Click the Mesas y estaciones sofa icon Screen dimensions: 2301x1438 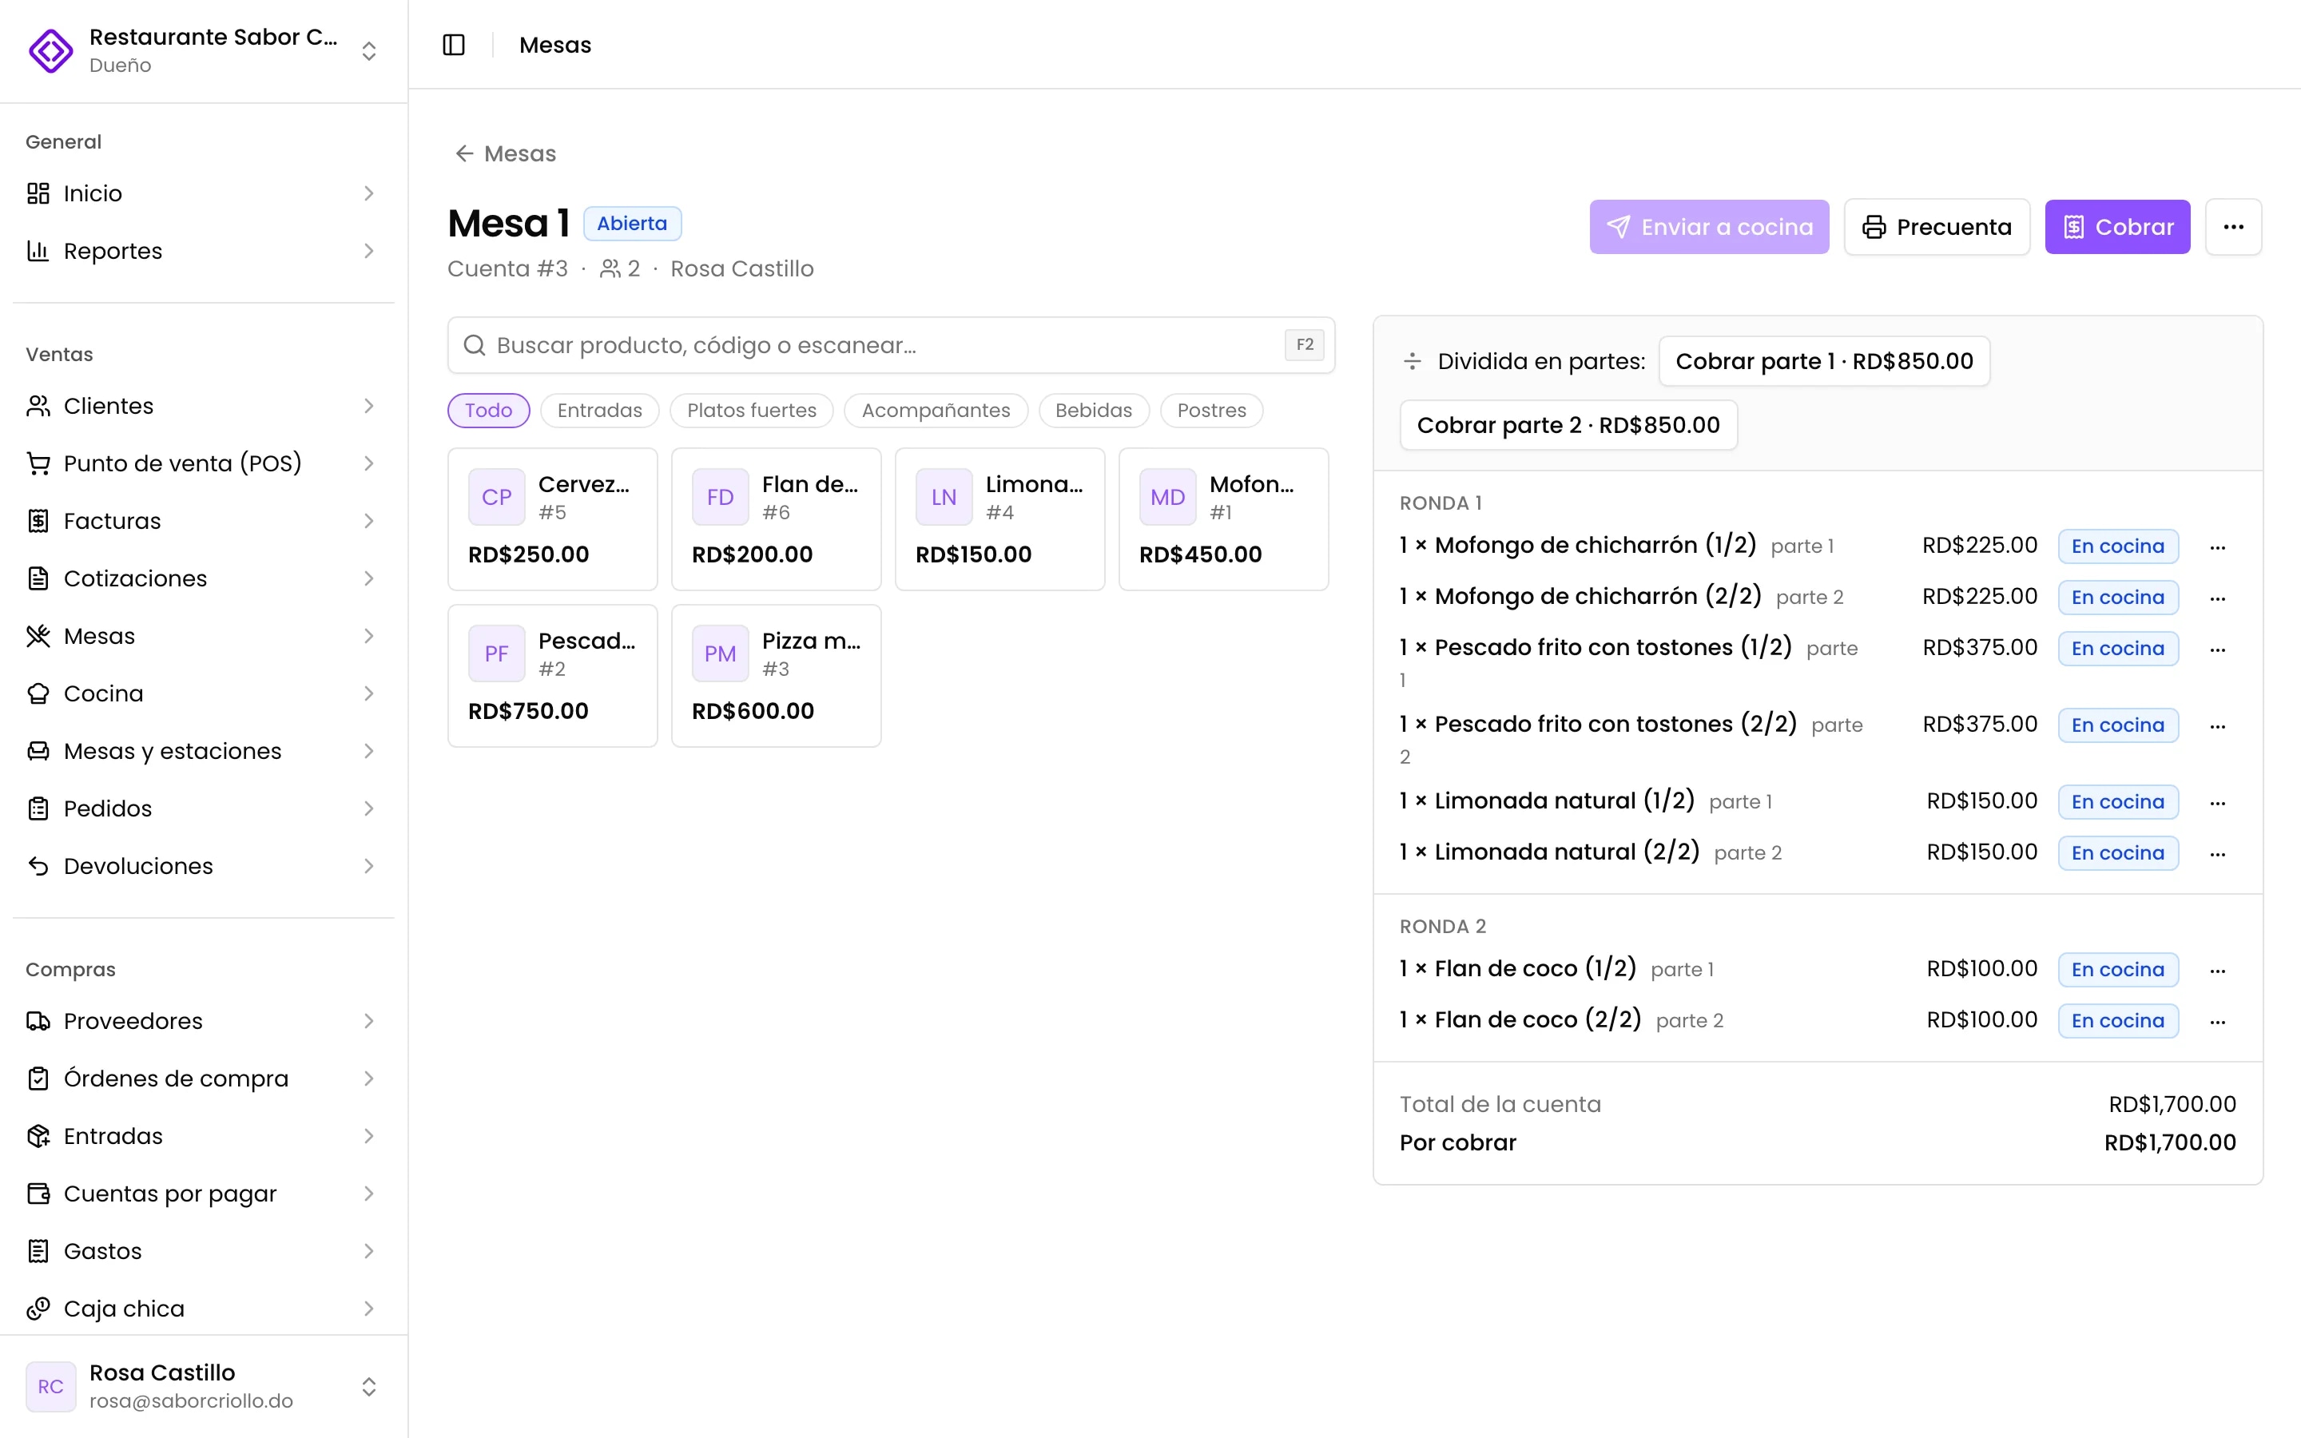38,751
